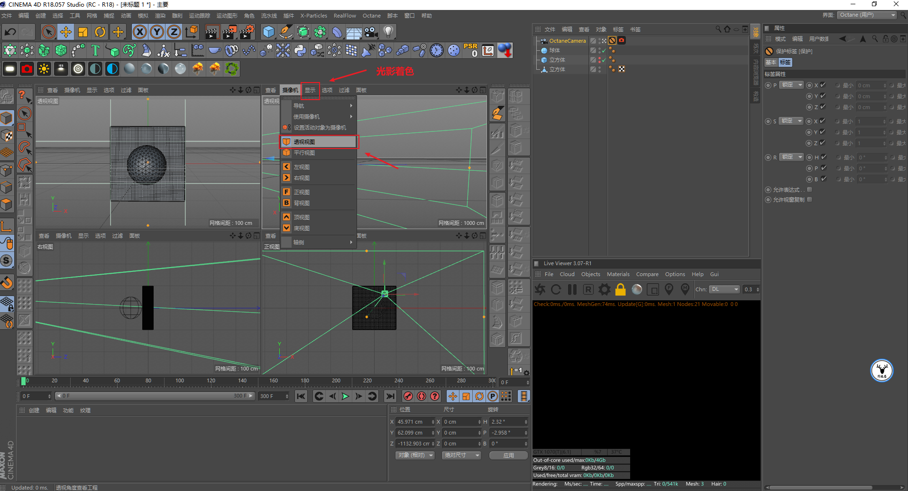This screenshot has width=908, height=491.
Task: Click the 应用 apply button
Action: (508, 455)
